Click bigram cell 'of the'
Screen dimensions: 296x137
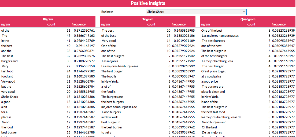5,31
